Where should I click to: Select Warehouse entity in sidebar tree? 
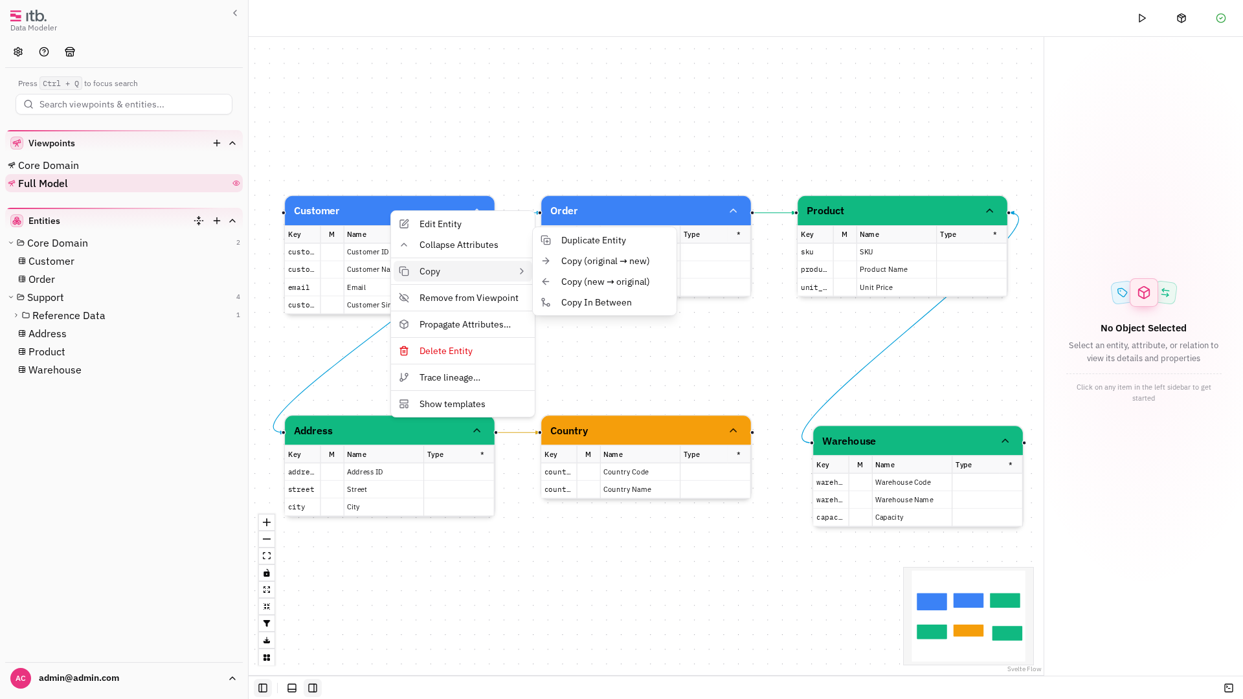pos(54,370)
